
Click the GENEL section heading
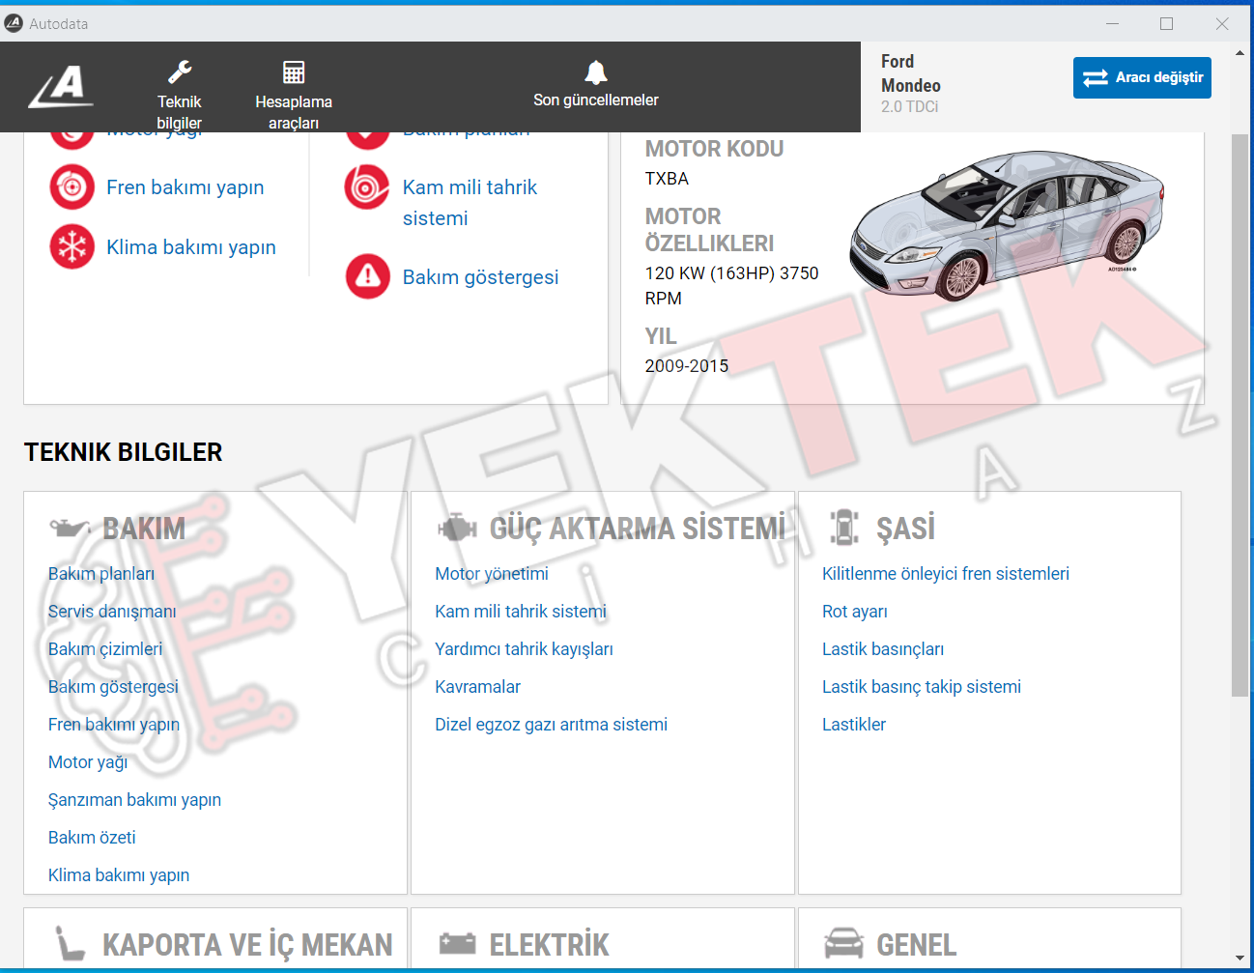coord(916,944)
